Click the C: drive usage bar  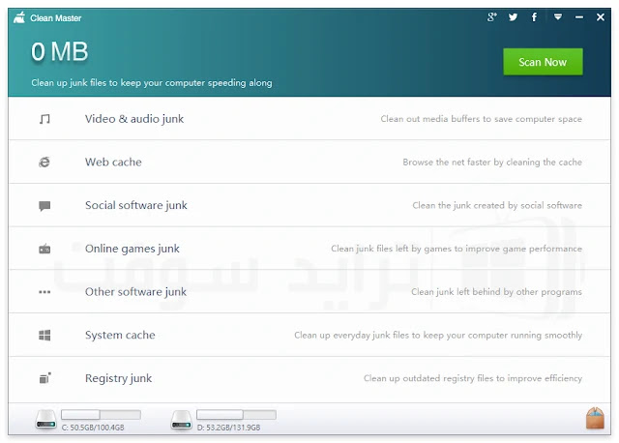(101, 415)
